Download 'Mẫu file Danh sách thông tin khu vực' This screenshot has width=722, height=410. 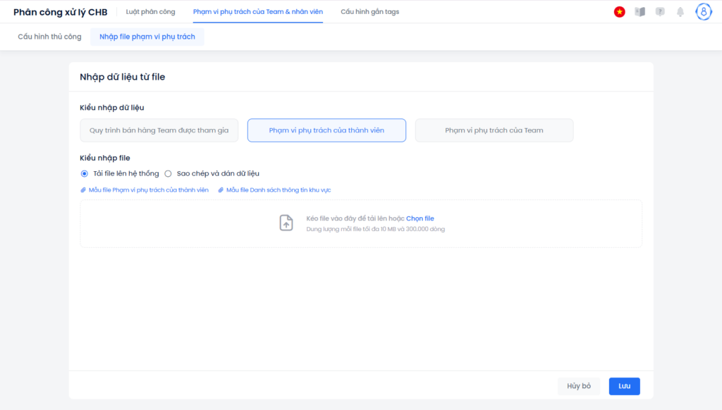coord(278,190)
